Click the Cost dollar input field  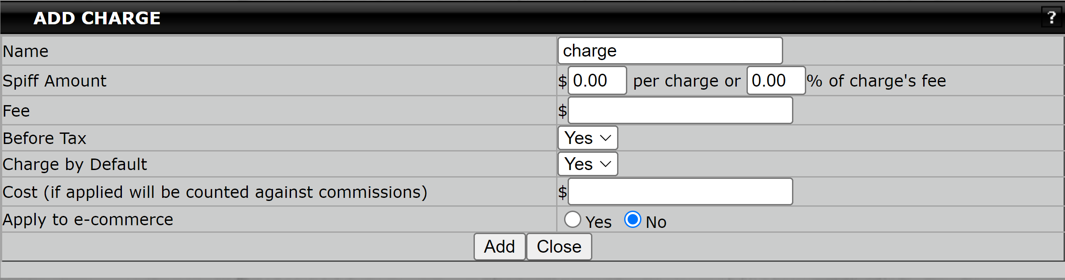click(680, 192)
